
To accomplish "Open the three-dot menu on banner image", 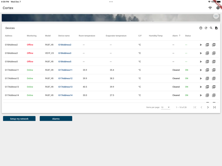I will (216, 16).
